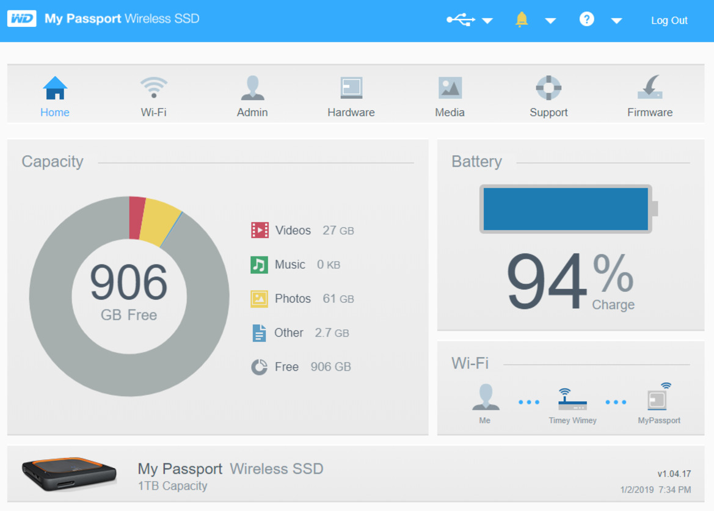
Task: Click the Free pie chart icon
Action: (259, 367)
